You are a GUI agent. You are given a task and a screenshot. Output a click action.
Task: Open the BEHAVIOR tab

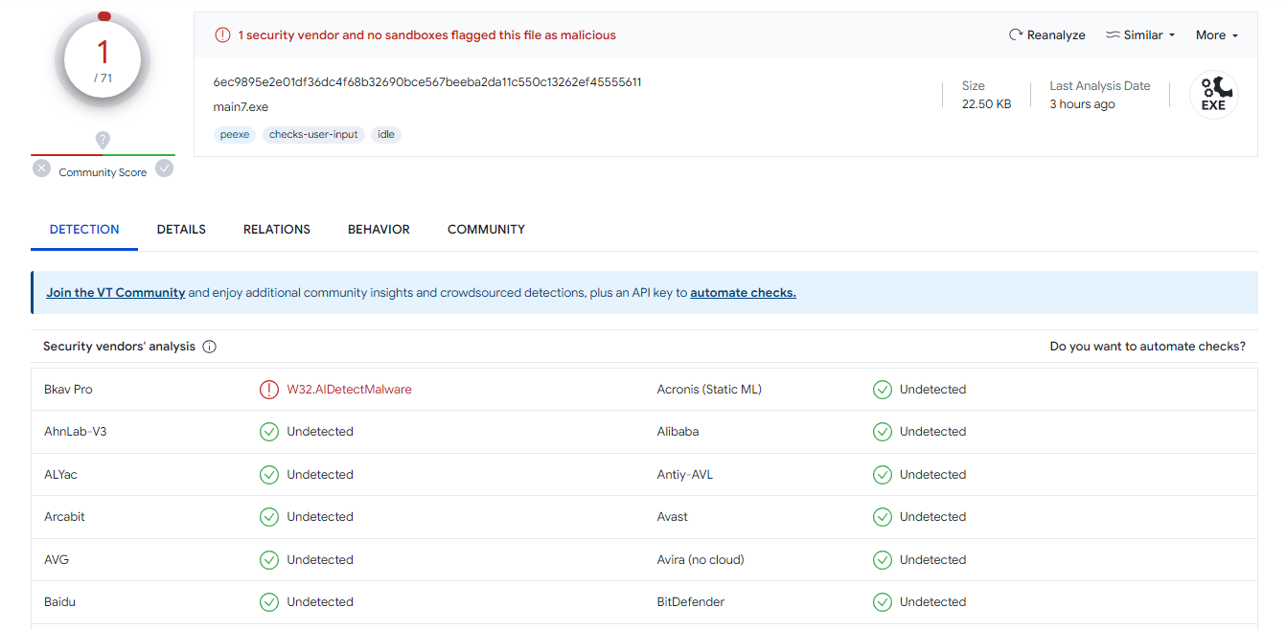tap(379, 230)
